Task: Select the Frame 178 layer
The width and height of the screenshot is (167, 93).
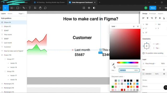Action: [x=13, y=55]
